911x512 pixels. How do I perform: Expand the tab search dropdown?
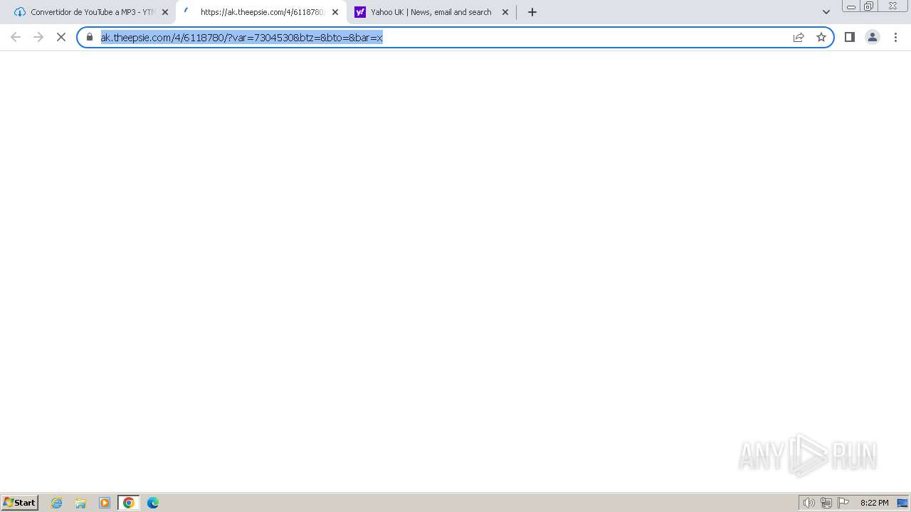(826, 12)
